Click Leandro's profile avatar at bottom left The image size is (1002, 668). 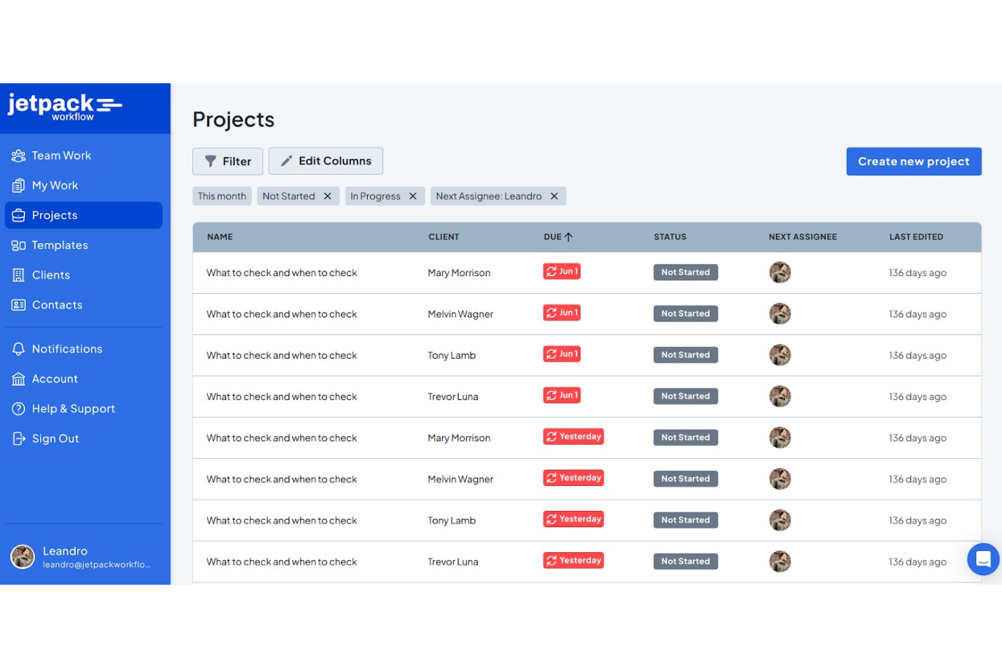[22, 556]
